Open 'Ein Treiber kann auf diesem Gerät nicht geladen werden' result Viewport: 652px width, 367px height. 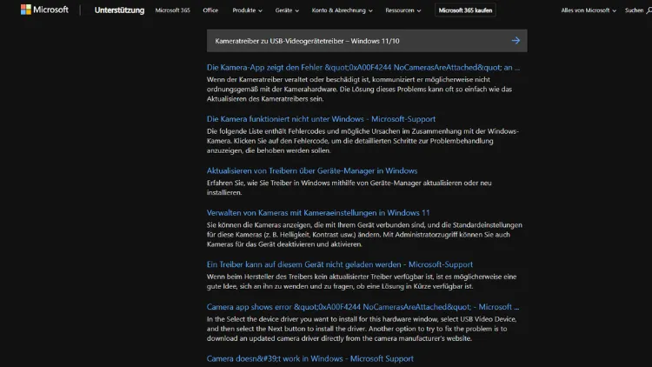click(x=340, y=264)
